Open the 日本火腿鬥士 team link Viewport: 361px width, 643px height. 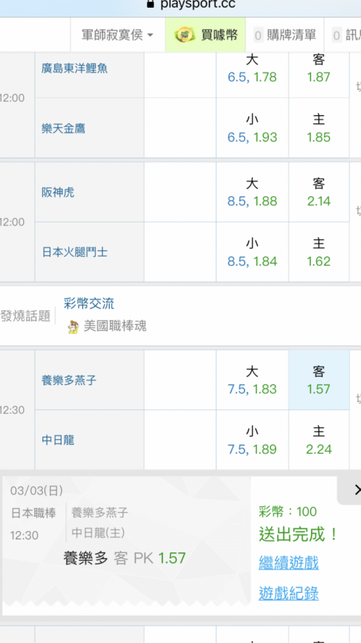(x=75, y=252)
